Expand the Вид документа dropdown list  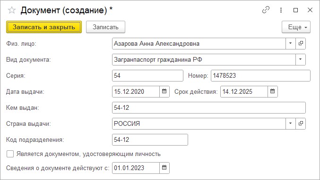click(x=301, y=59)
